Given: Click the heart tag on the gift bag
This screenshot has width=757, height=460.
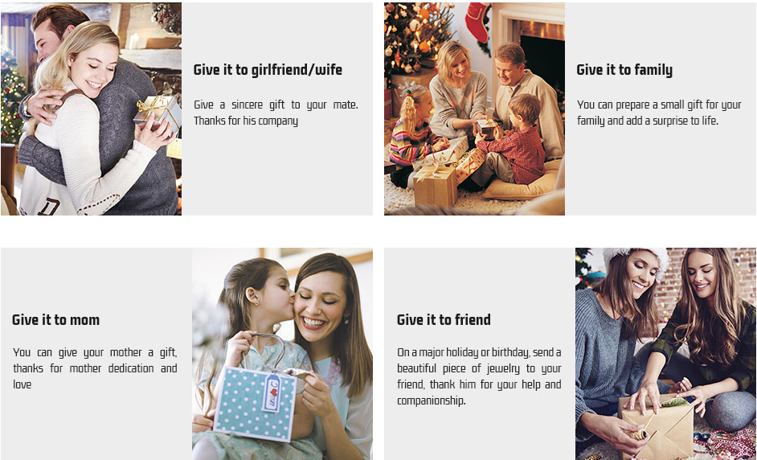Looking at the screenshot, I should (272, 392).
